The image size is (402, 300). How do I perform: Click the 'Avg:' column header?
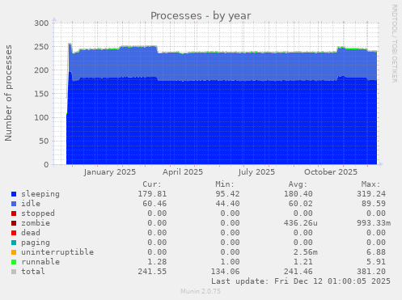(298, 184)
